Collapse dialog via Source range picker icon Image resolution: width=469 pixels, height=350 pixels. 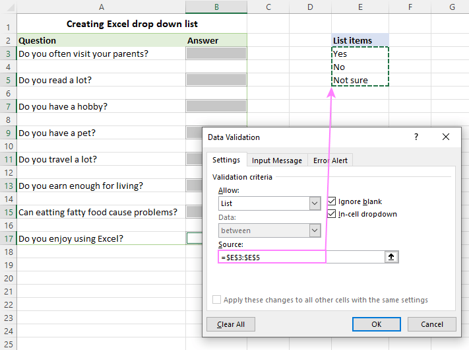click(391, 257)
